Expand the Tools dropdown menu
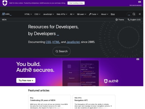The width and height of the screenshot is (145, 109). click(94, 14)
